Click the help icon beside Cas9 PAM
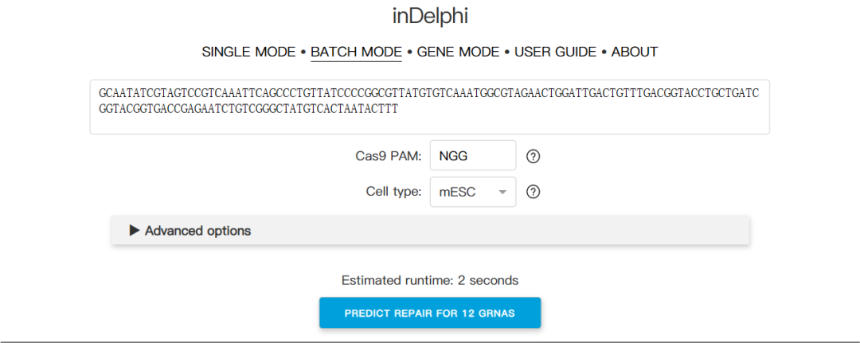Screen dimensions: 860x343 pyautogui.click(x=534, y=156)
